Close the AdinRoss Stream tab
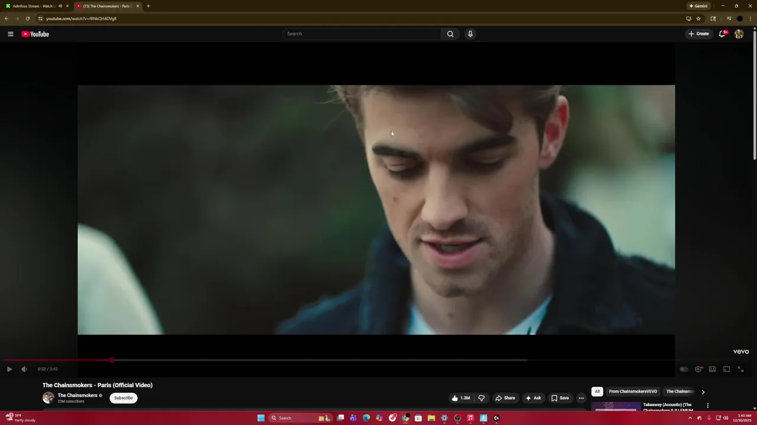 67,6
